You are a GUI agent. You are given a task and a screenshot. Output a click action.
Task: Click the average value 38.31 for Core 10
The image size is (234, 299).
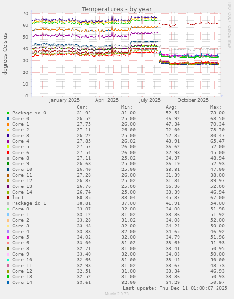(x=173, y=170)
